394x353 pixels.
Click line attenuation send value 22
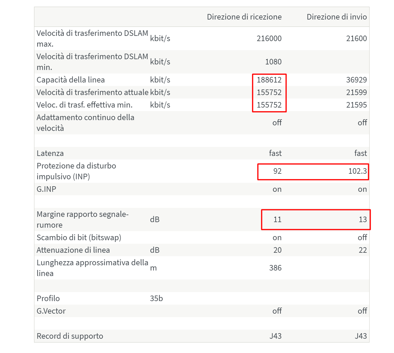[x=363, y=250]
